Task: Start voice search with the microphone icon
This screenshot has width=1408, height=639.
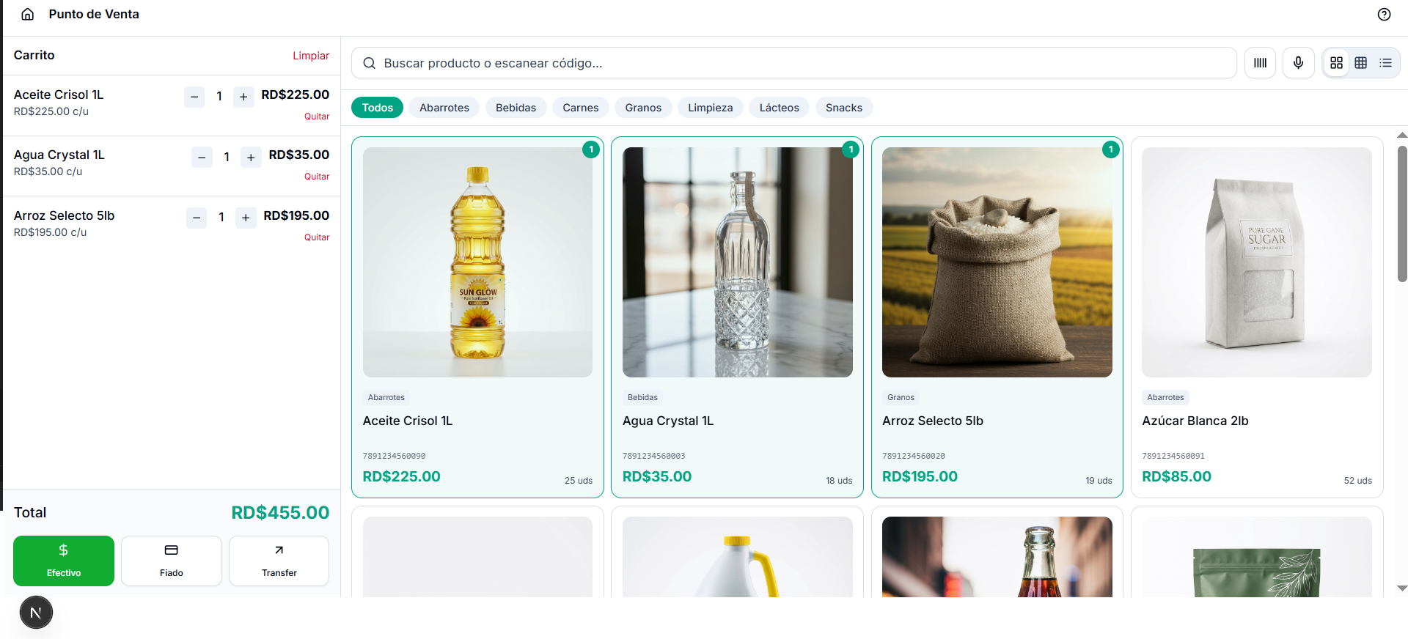Action: tap(1298, 62)
